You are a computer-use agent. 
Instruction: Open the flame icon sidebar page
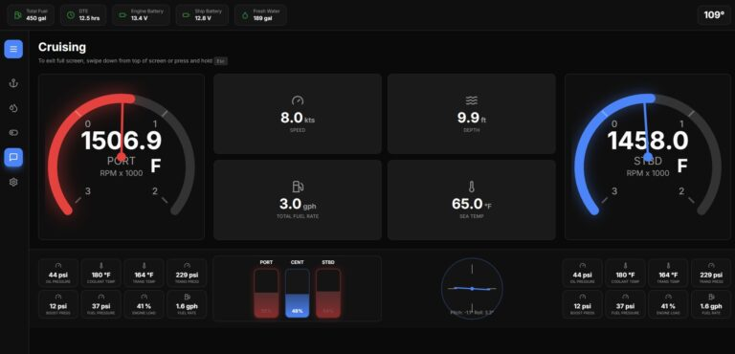pos(13,108)
